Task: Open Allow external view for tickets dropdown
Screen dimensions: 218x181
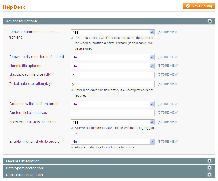Action: [113, 122]
